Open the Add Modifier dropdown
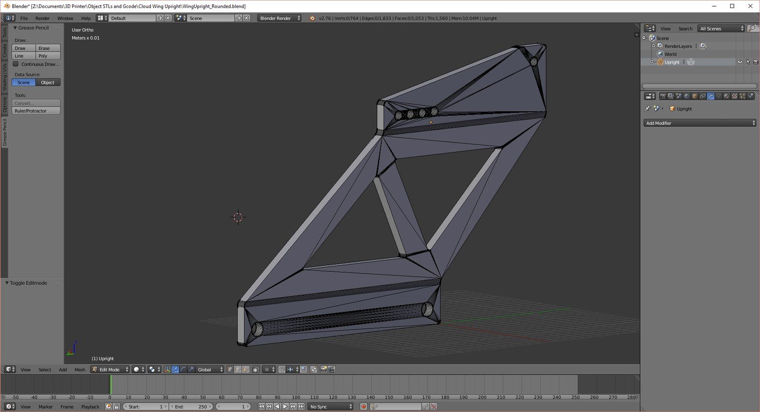Image resolution: width=760 pixels, height=412 pixels. click(x=700, y=123)
